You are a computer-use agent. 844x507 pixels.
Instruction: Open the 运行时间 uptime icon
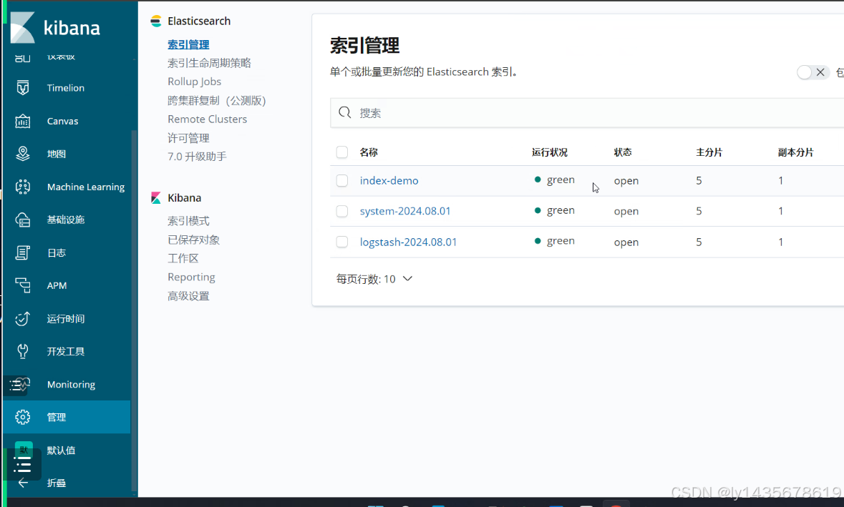point(23,319)
